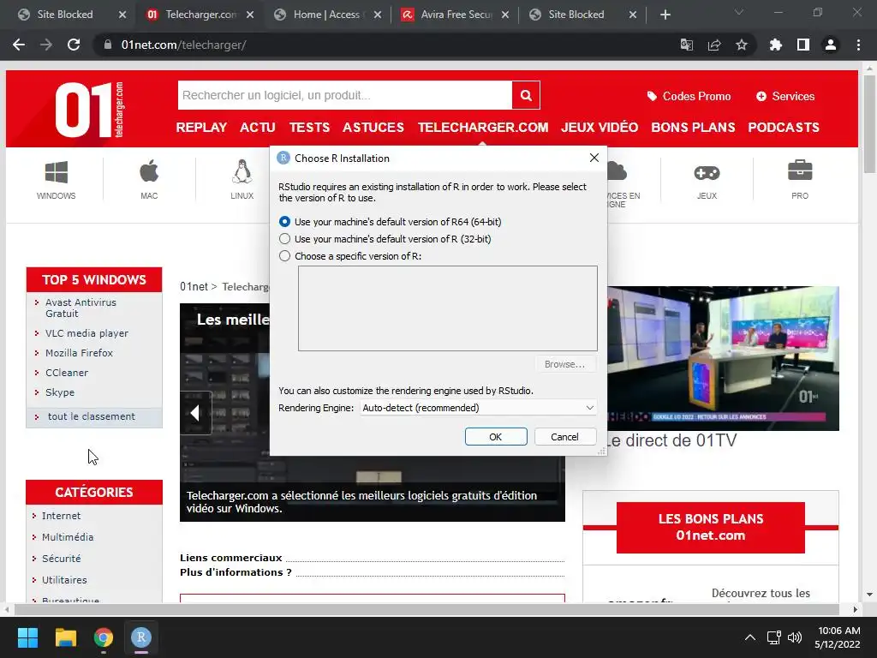Open the Rendering Engine dropdown
The image size is (877, 658).
[478, 408]
